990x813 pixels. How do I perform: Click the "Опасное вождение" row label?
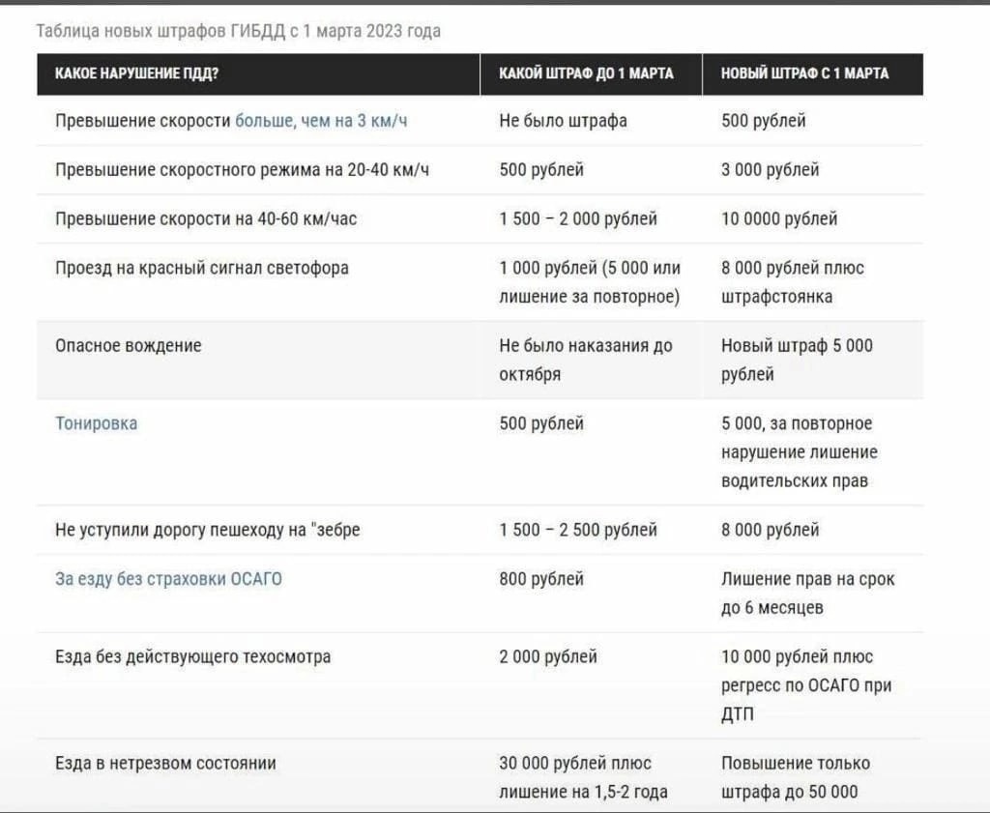click(128, 345)
